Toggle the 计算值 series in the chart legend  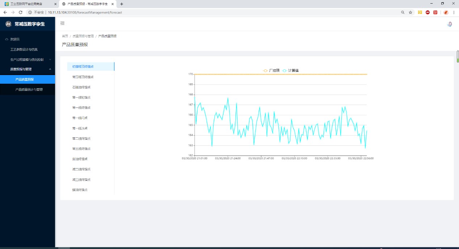290,70
